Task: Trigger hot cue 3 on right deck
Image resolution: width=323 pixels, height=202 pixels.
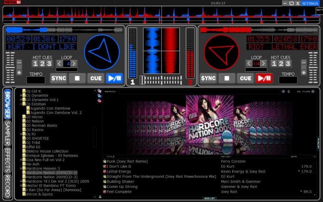Action: pyautogui.click(x=288, y=63)
